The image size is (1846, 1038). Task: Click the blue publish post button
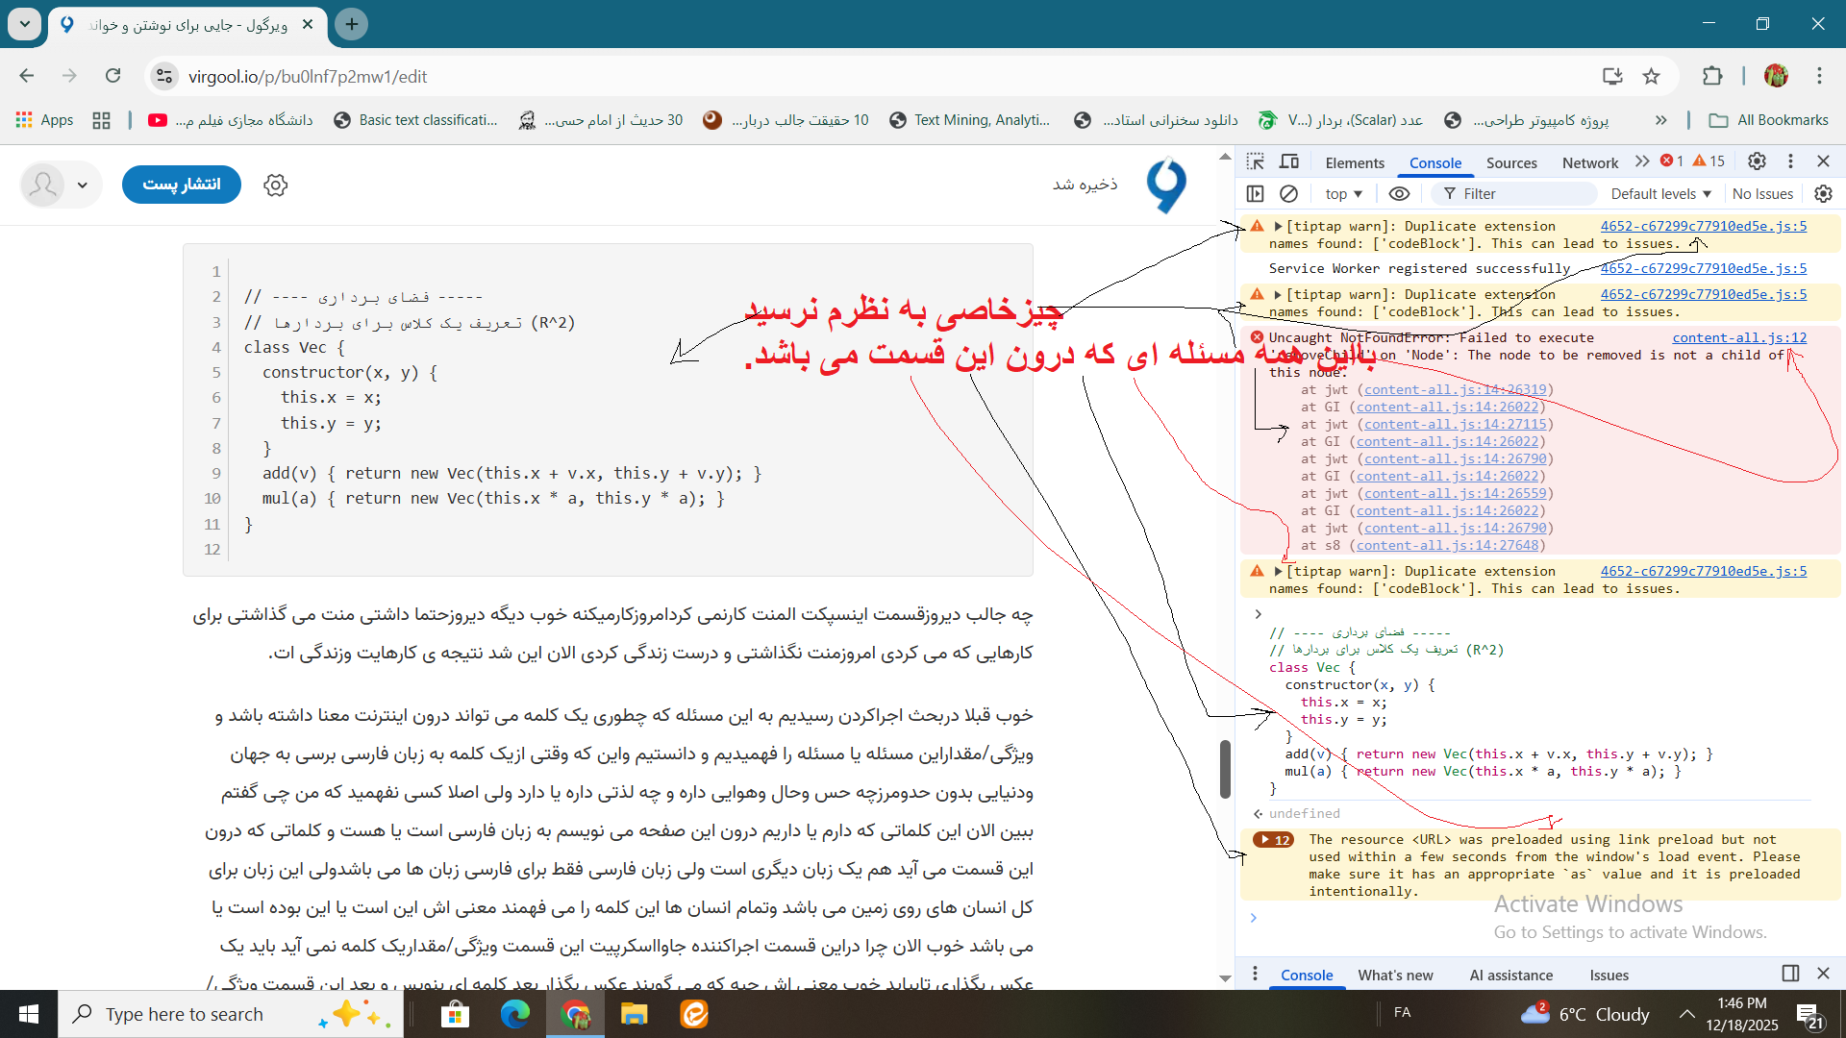(x=182, y=185)
